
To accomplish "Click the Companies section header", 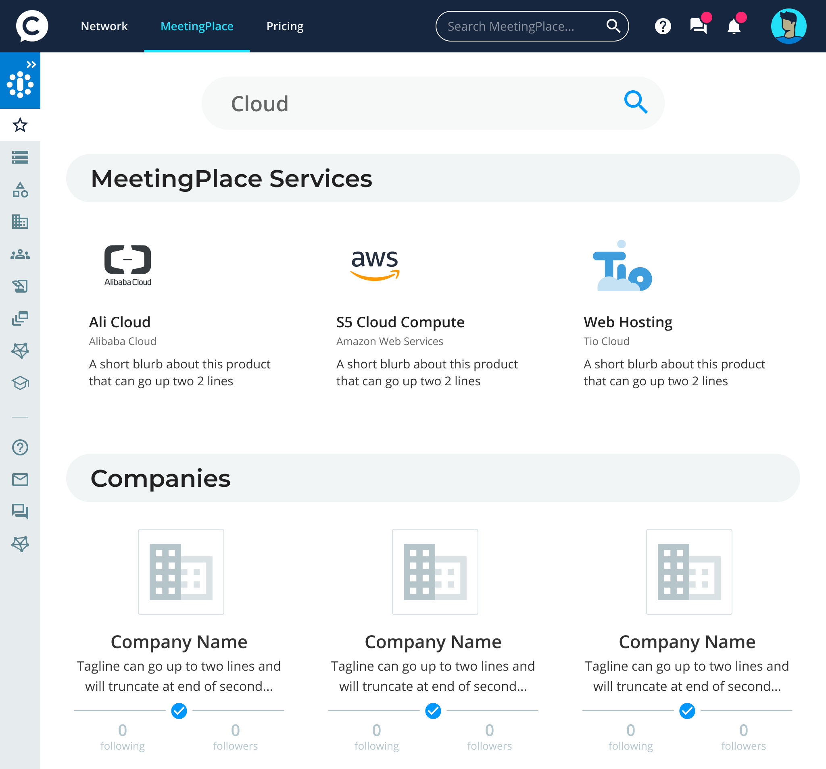I will click(x=433, y=478).
